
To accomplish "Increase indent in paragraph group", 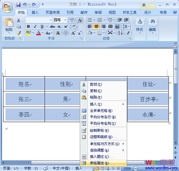I will [x=126, y=20].
